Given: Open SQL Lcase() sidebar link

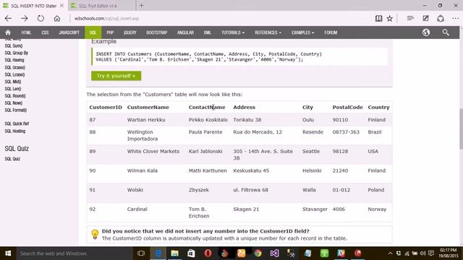Looking at the screenshot, I should pos(14,74).
